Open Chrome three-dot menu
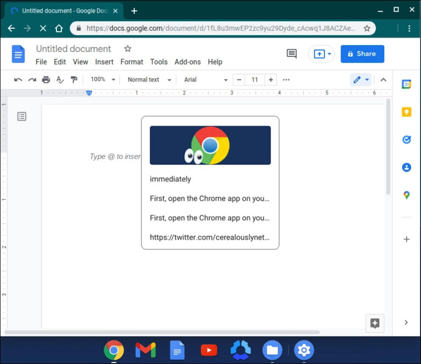421x364 pixels. 409,28
